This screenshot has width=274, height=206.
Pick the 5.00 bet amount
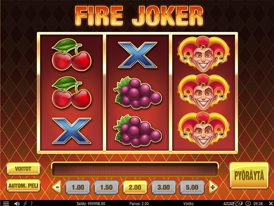(x=192, y=187)
